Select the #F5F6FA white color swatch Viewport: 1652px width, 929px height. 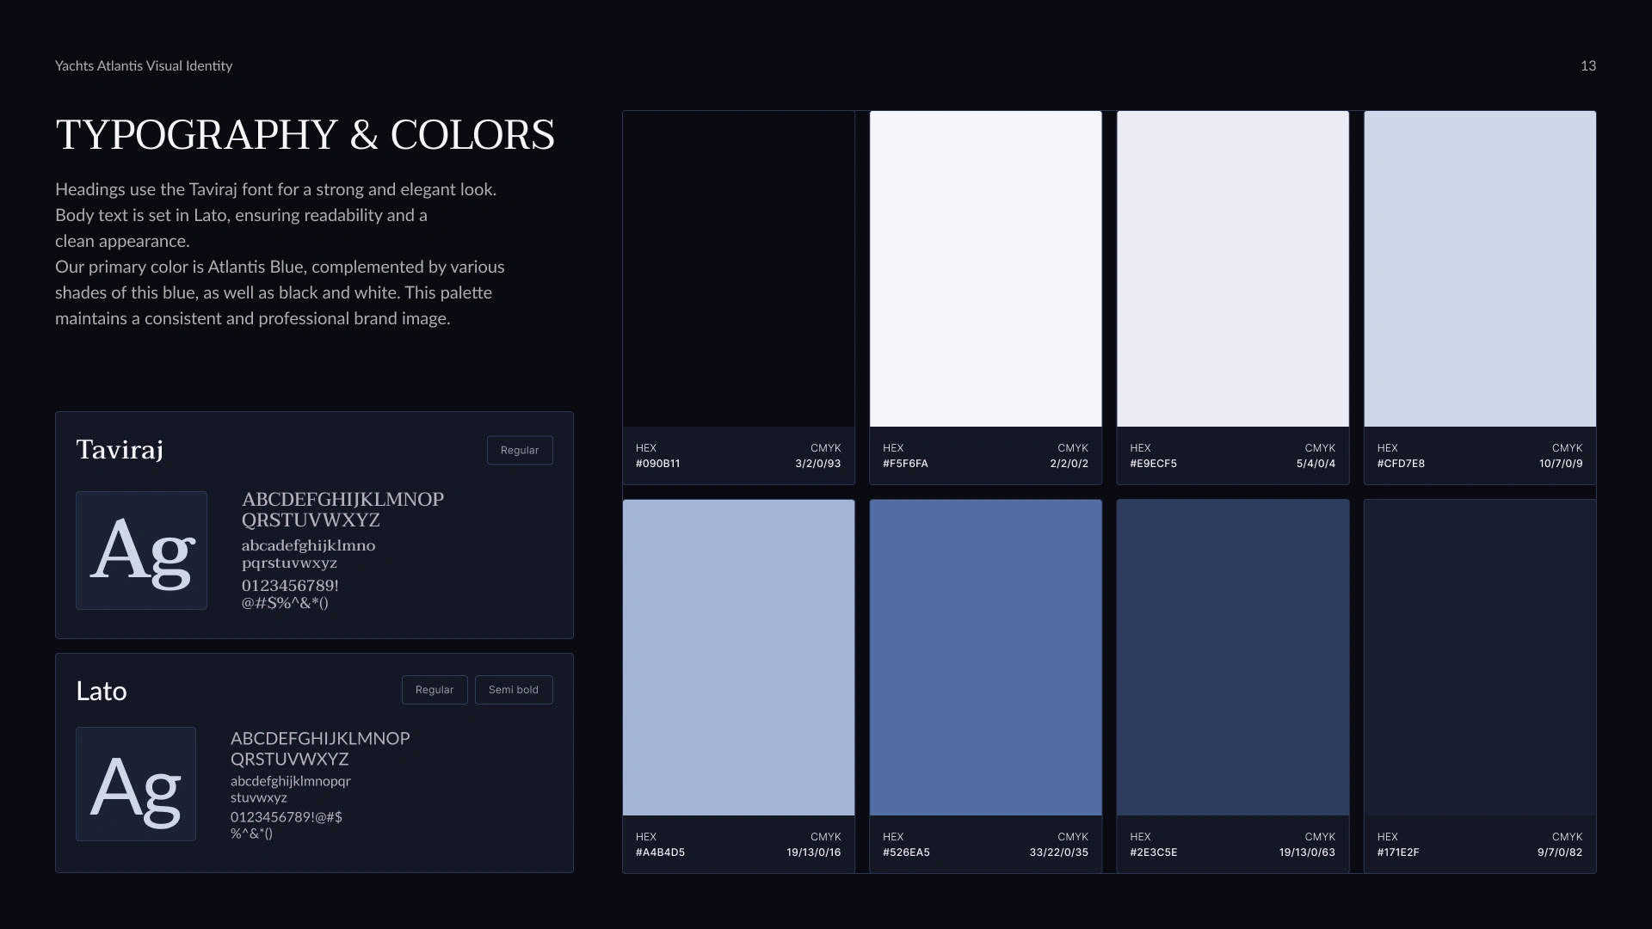click(x=986, y=268)
